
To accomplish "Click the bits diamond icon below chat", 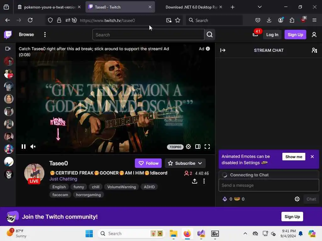I will click(225, 199).
